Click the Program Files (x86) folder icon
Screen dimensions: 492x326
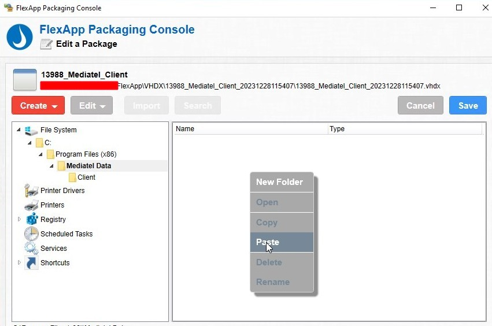(x=50, y=154)
